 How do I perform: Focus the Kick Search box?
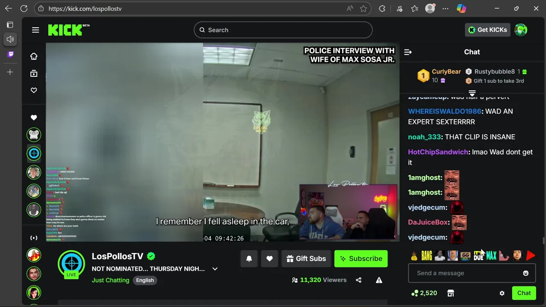click(283, 30)
